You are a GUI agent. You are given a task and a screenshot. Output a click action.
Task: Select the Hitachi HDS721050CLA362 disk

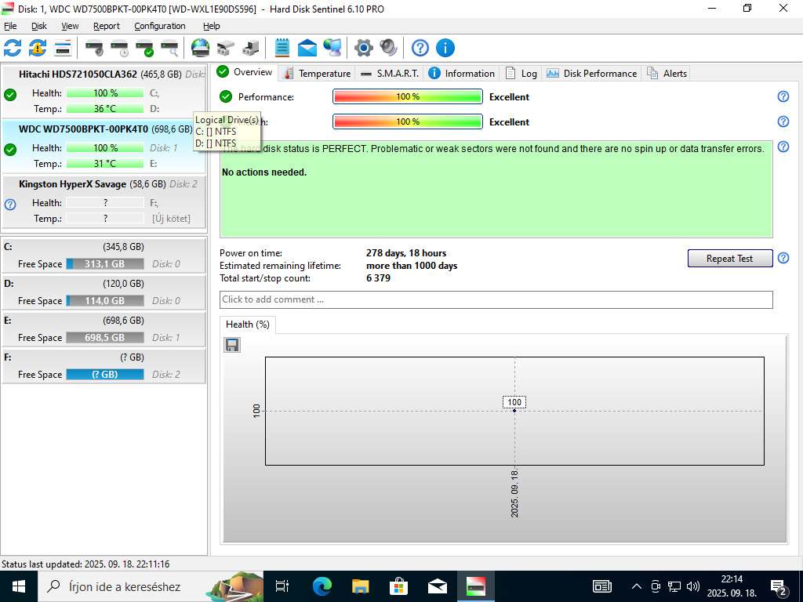tap(104, 91)
